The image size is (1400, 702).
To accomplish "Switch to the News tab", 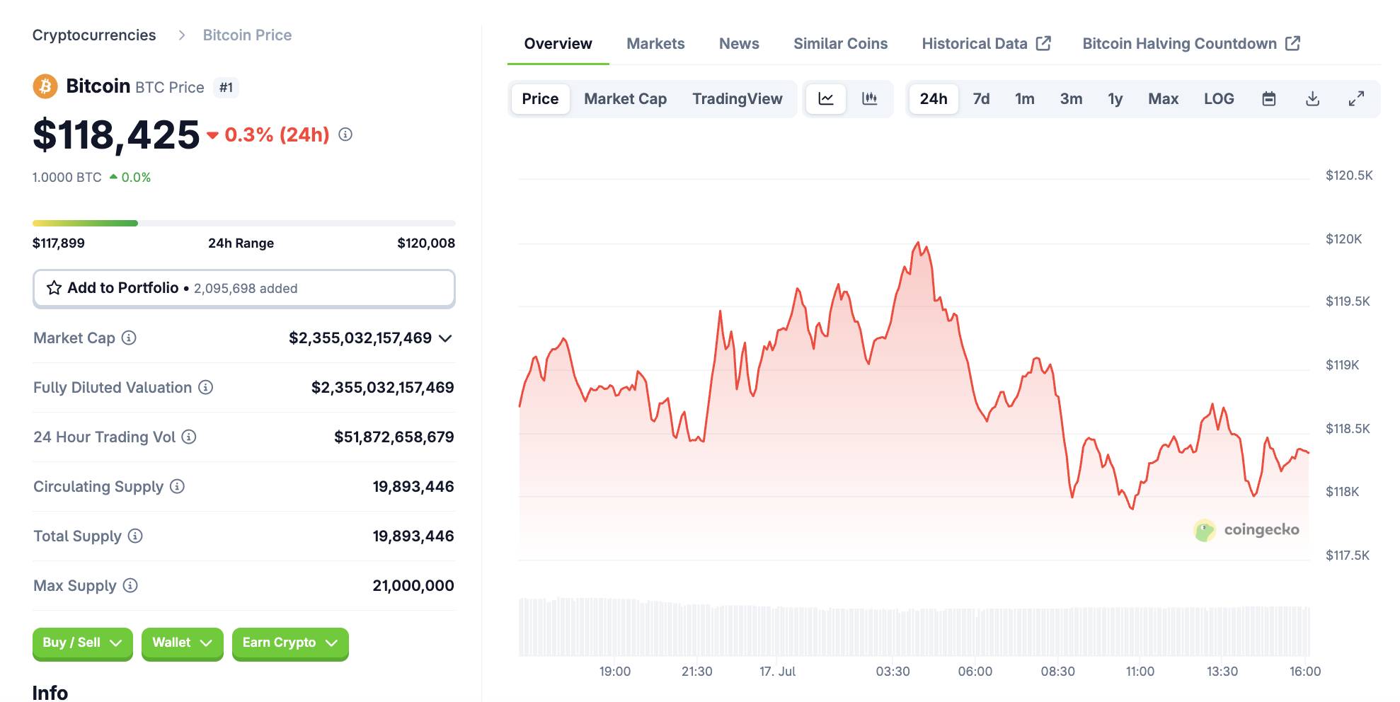I will click(x=739, y=44).
